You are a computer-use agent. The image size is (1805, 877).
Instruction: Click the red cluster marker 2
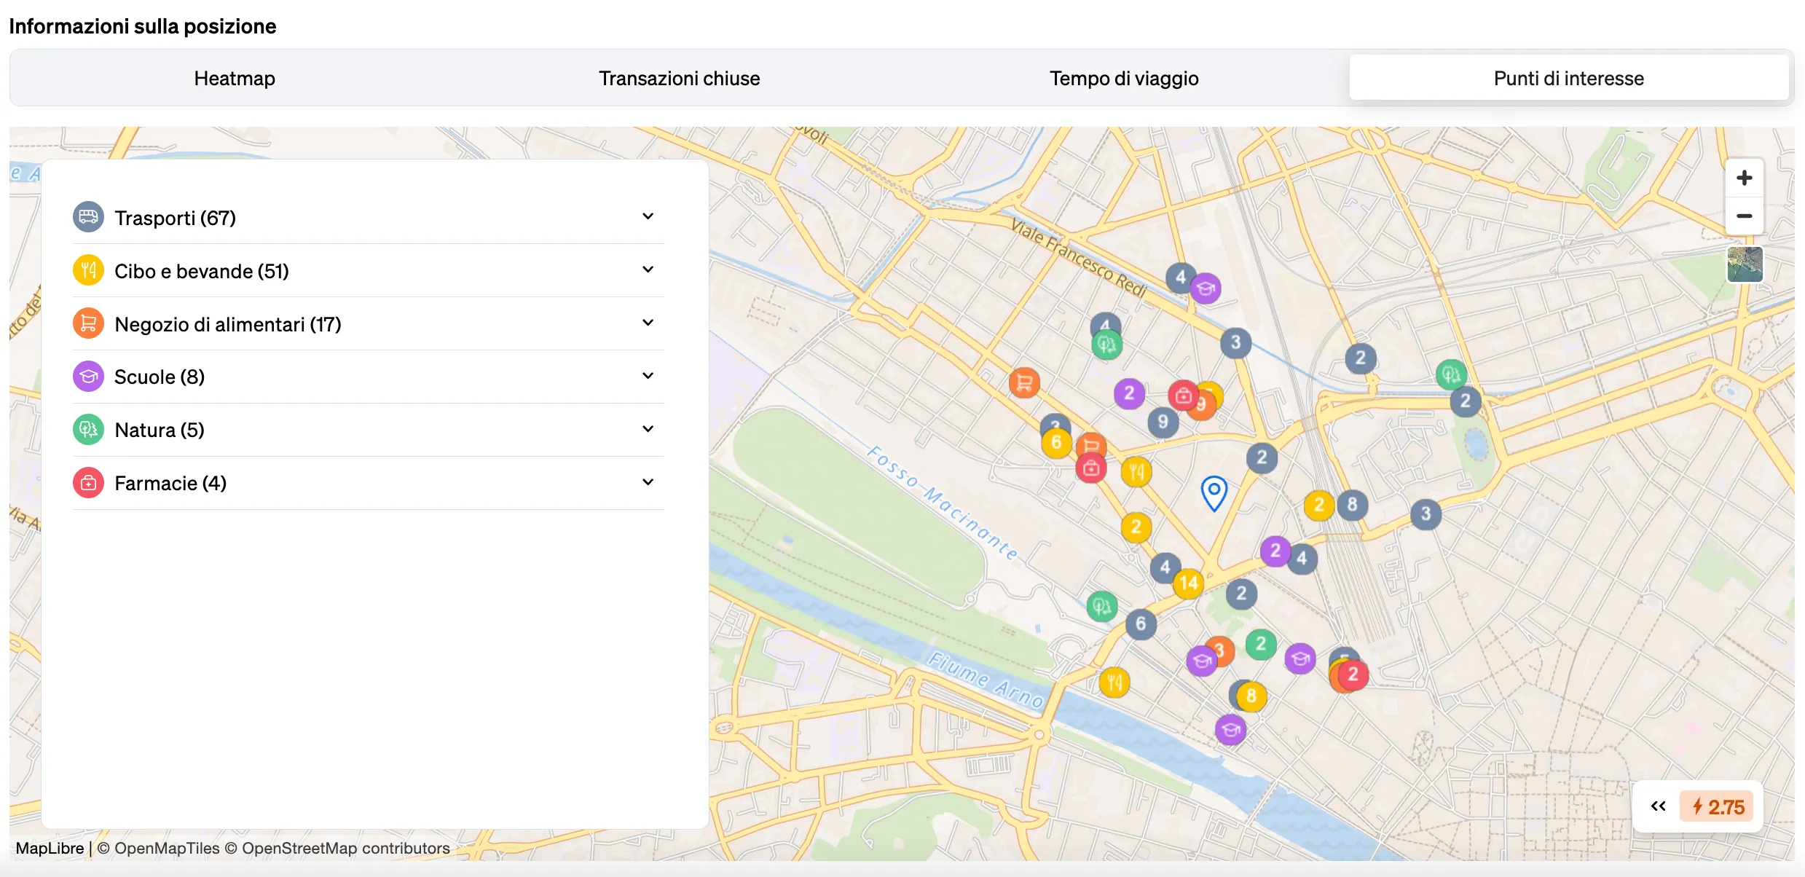pos(1353,675)
